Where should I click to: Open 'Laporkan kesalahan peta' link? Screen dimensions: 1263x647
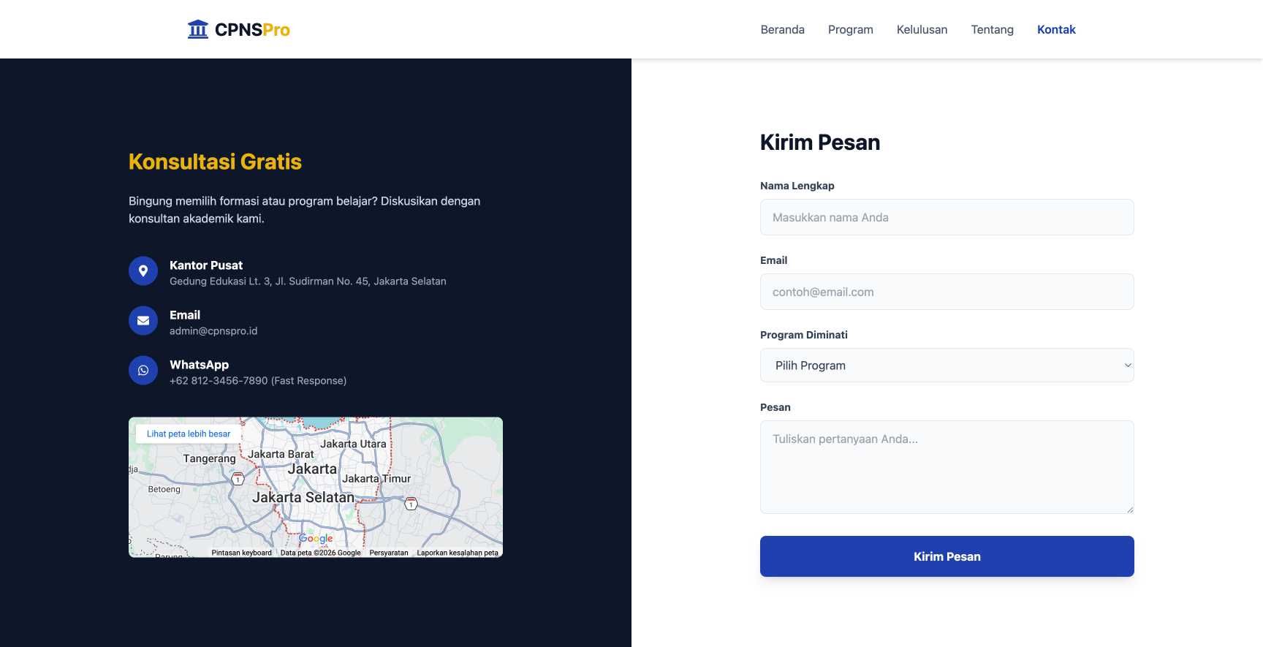click(x=458, y=553)
